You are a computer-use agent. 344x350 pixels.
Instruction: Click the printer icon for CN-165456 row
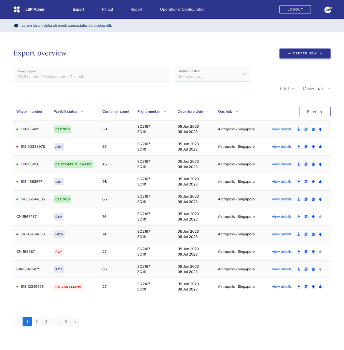pos(313,164)
